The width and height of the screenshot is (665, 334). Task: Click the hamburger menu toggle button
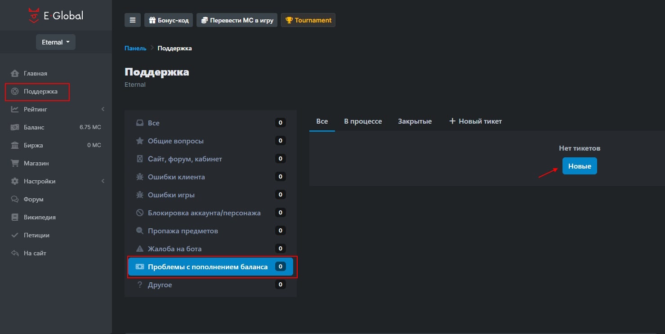pos(132,20)
